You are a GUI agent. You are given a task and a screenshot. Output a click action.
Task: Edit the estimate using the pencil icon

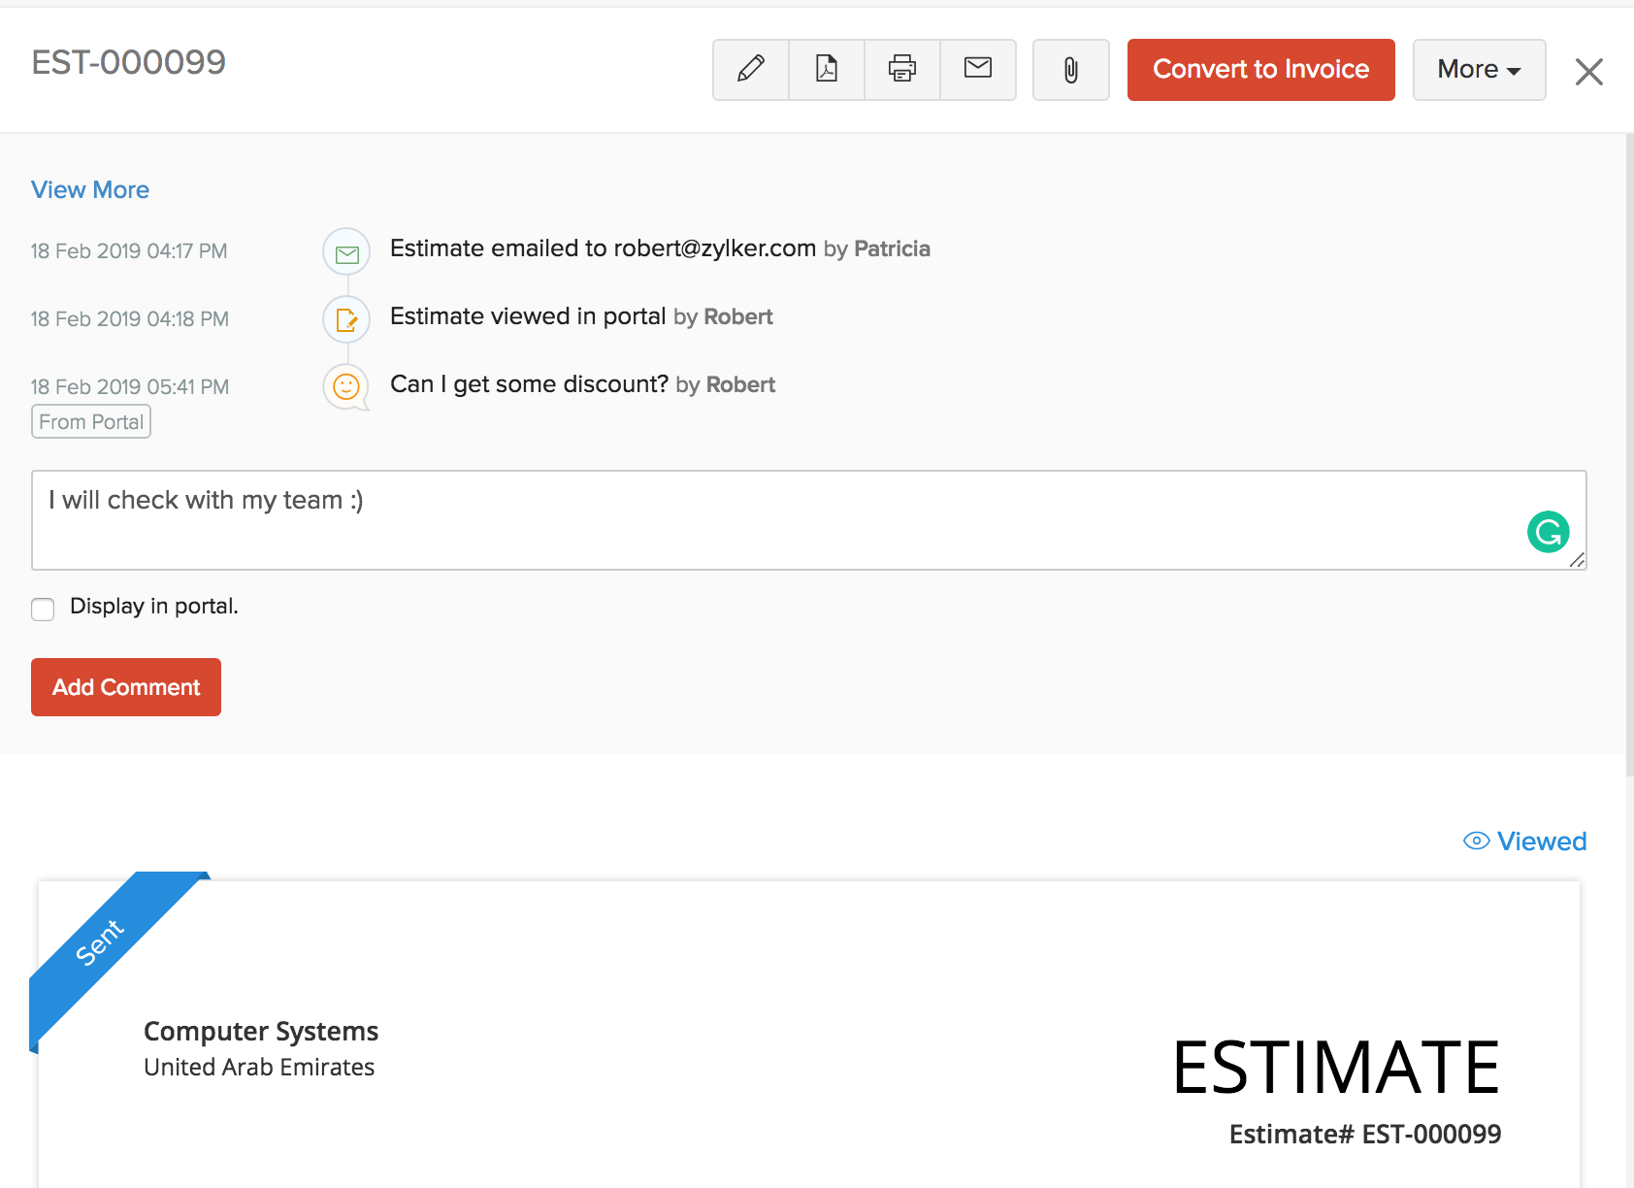[x=749, y=69]
